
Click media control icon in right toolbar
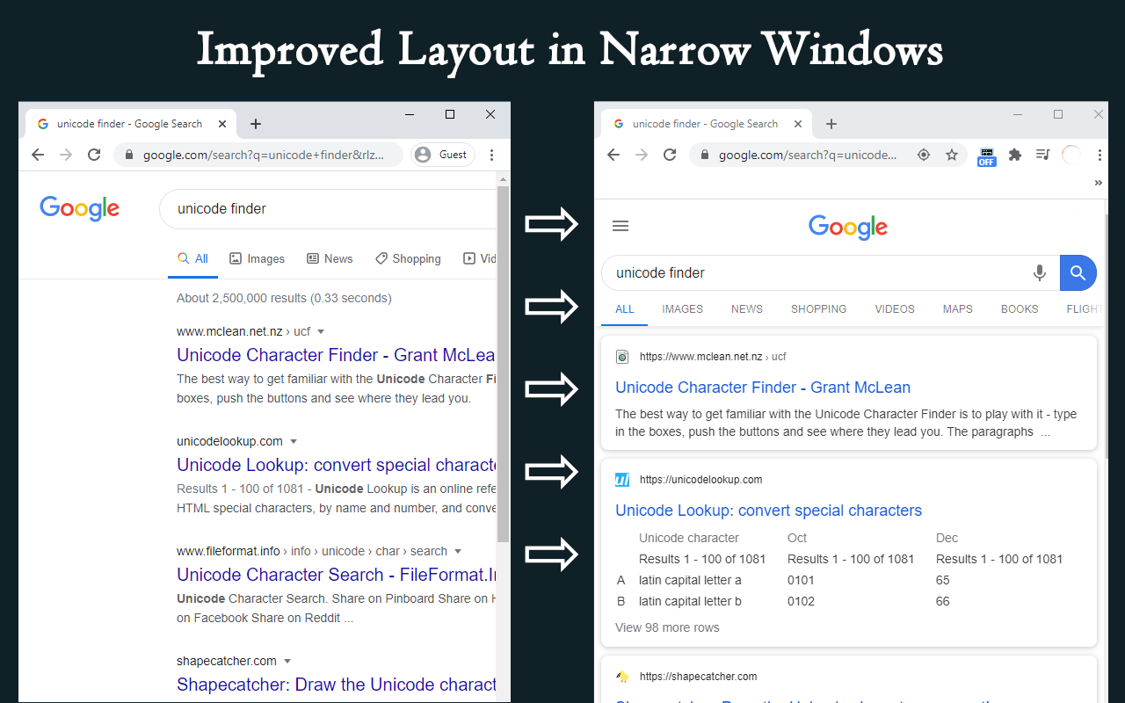[x=1043, y=155]
